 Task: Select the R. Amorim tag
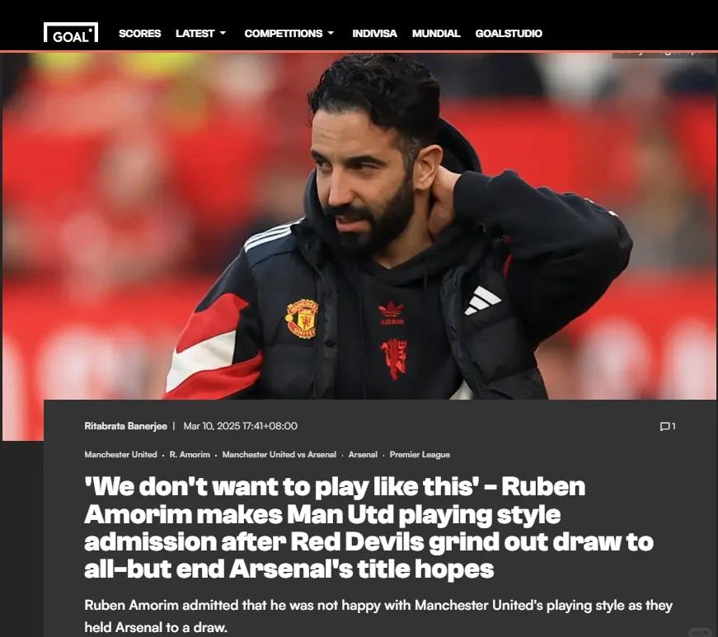click(190, 454)
